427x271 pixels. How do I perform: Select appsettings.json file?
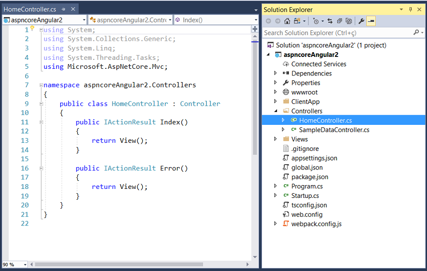click(x=314, y=158)
